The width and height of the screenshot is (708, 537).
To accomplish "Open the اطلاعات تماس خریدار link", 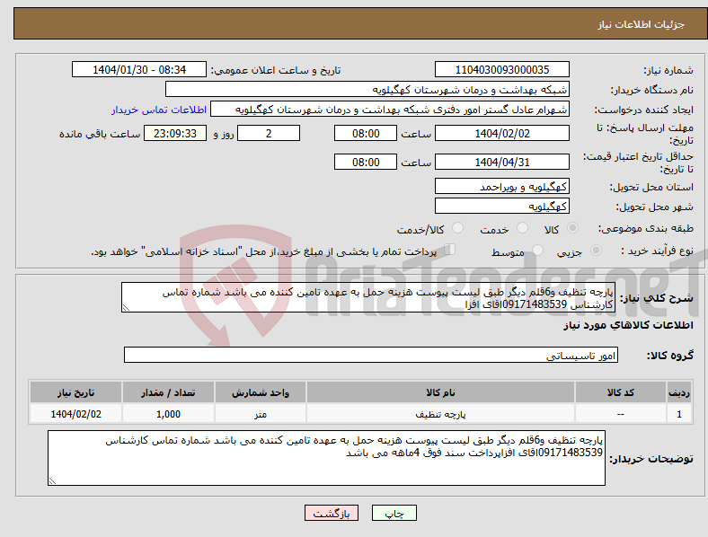I will click(x=159, y=110).
